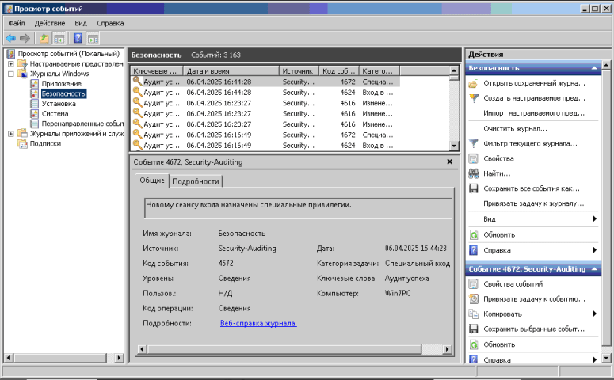
Task: Click the Свойства icon in Actions pane
Action: [474, 158]
